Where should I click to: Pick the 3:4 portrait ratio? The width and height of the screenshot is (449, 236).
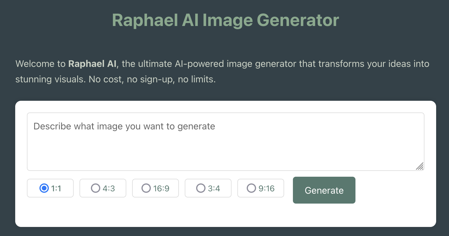pos(208,188)
